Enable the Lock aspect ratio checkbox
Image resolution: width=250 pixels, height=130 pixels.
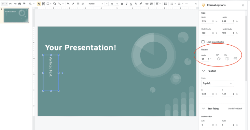203,42
